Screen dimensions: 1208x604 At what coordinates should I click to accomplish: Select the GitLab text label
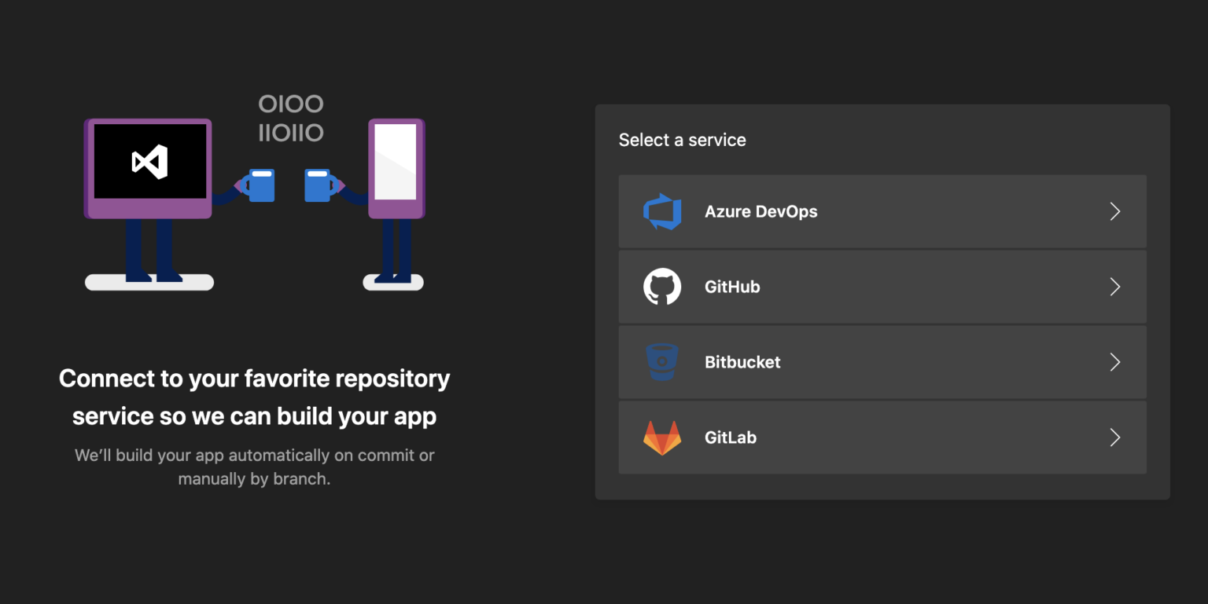pos(730,437)
